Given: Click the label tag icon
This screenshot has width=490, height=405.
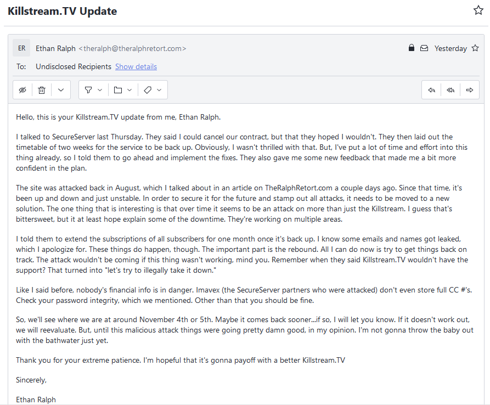Looking at the screenshot, I should [148, 90].
